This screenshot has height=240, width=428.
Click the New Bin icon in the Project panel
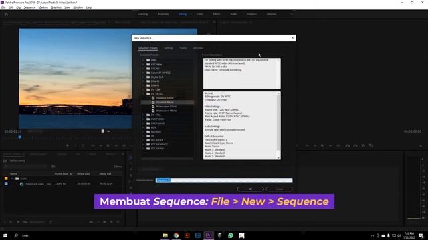tap(104, 222)
